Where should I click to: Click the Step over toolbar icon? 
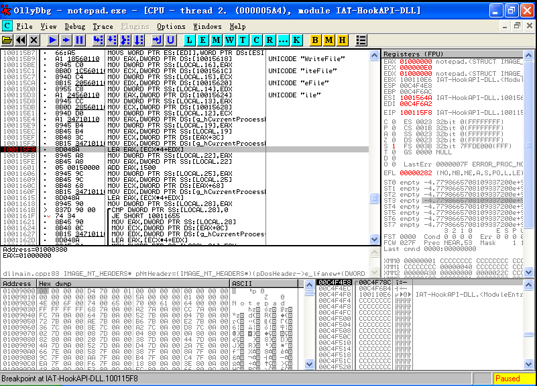112,40
